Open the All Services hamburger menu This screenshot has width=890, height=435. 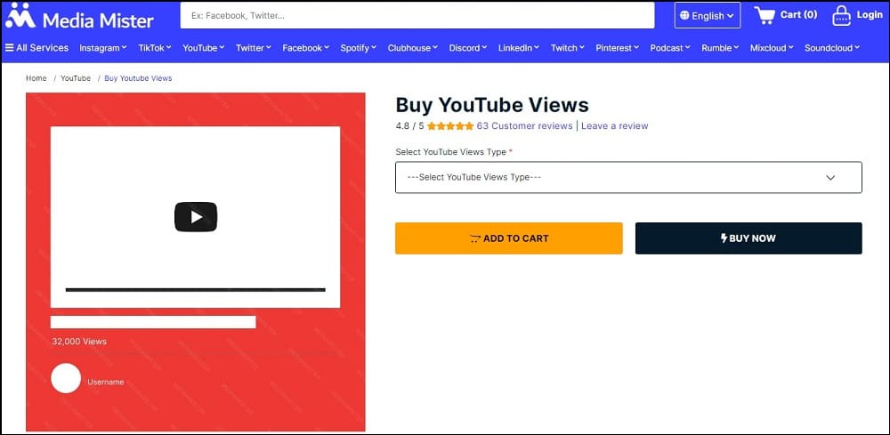36,48
